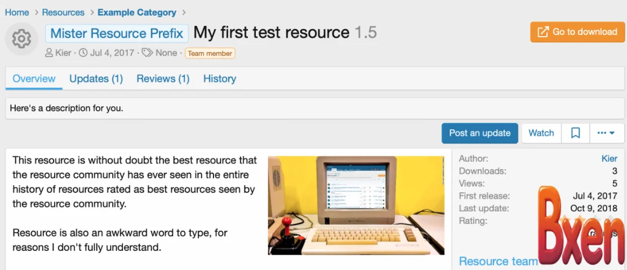Open the Updates (1) tab
627x270 pixels.
point(96,79)
